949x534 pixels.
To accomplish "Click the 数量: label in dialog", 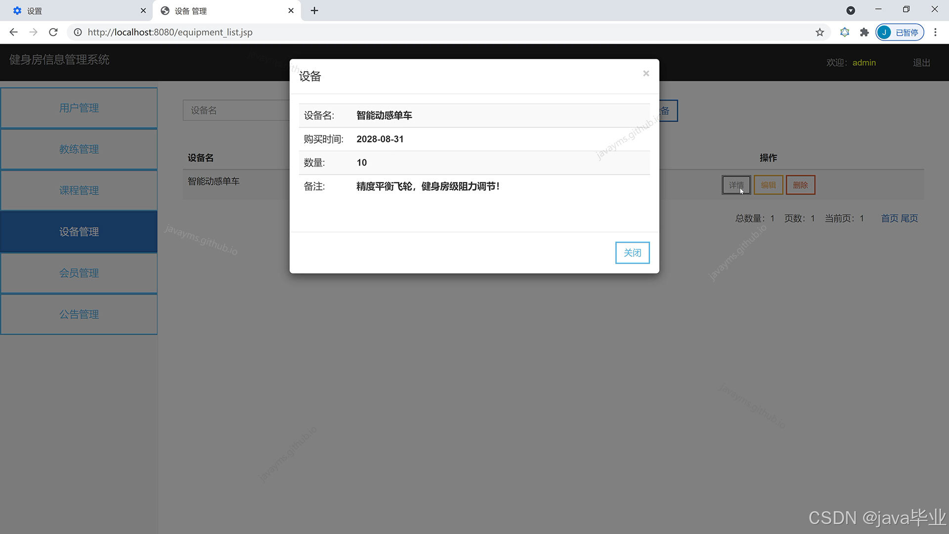I will click(314, 163).
